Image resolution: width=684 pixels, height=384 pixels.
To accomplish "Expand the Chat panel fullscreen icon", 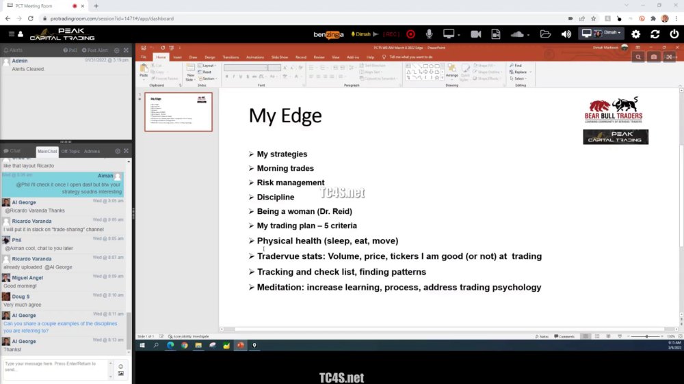I will point(126,151).
